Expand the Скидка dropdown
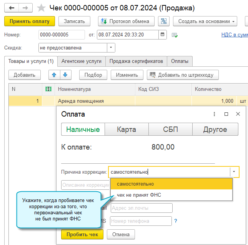The height and width of the screenshot is (245, 248). pyautogui.click(x=111, y=48)
